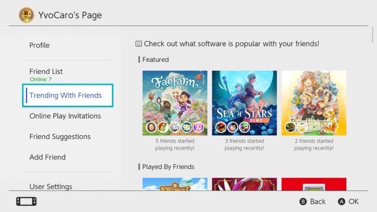377x212 pixels.
Task: Click the pink friend avatar on Fae Farm
Action: click(198, 127)
